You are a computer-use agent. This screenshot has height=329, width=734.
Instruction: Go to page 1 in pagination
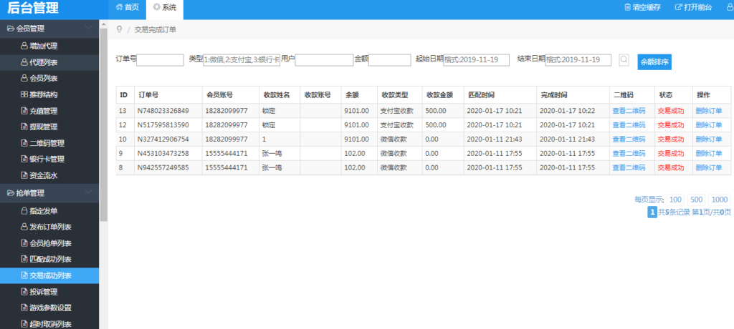click(x=652, y=212)
